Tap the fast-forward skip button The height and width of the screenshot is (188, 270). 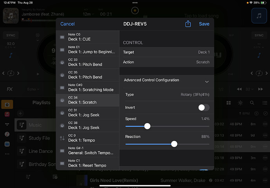(x=260, y=89)
